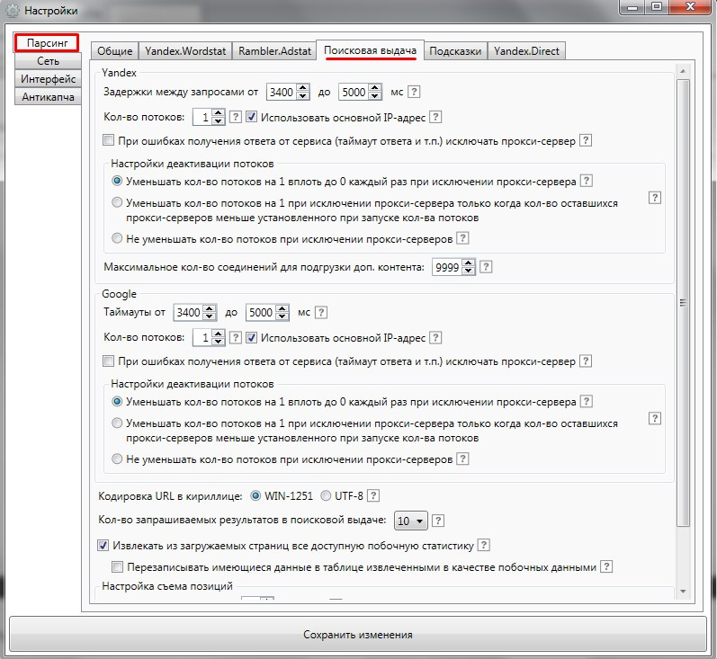Click the scrollbar down arrow

tap(683, 592)
